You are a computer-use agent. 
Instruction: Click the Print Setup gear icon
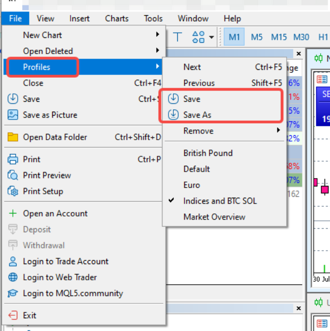tap(13, 191)
